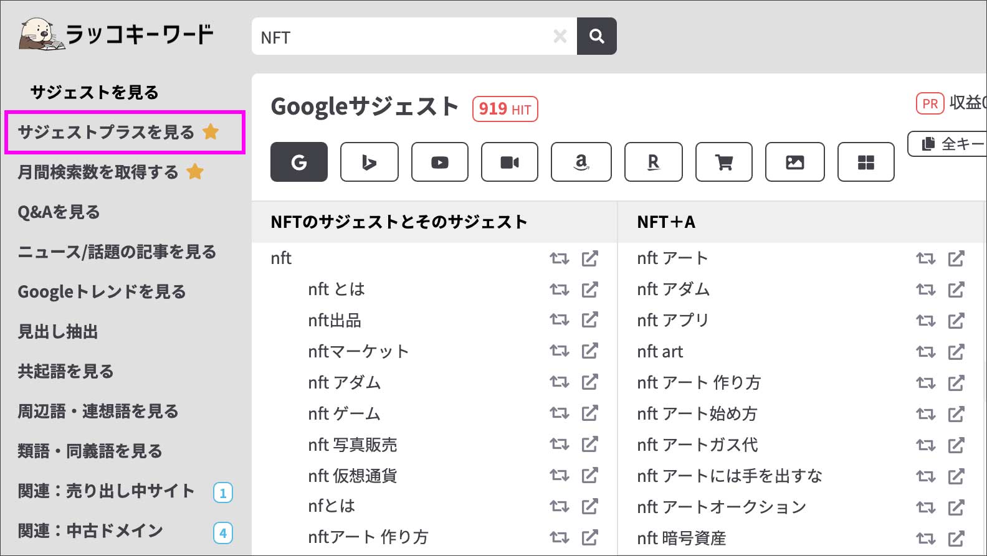Open サジェストプラスを見る menu item
The height and width of the screenshot is (556, 987).
(107, 132)
